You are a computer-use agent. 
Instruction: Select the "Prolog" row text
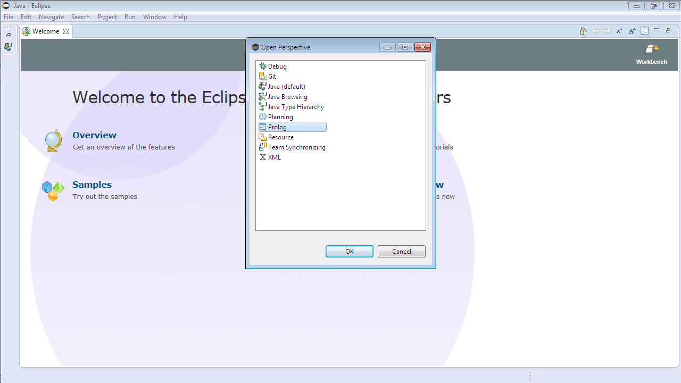pos(277,127)
